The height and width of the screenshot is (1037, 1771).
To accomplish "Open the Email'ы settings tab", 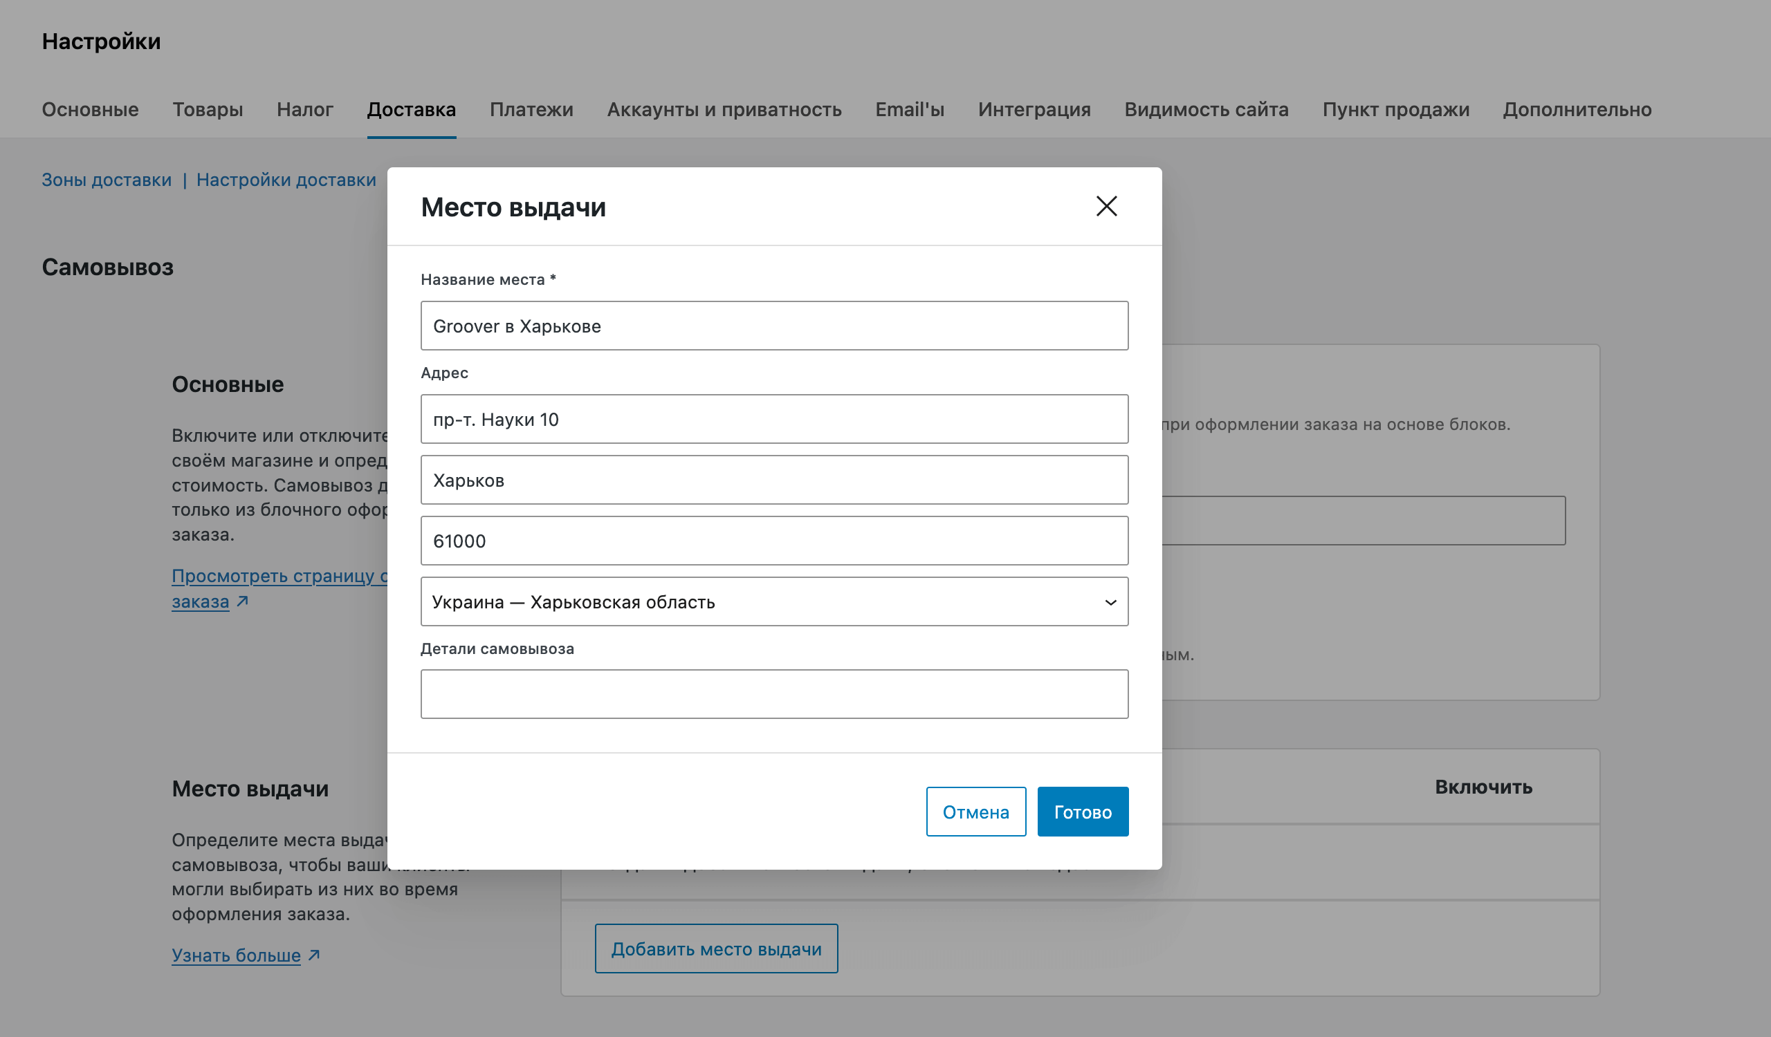I will tap(910, 109).
